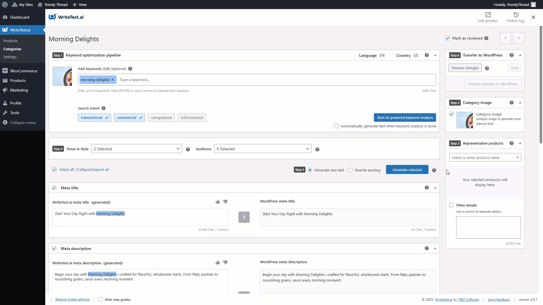Screen dimensions: 543x305
Task: Open WooCommerce in the sidebar menu
Action: (23, 71)
